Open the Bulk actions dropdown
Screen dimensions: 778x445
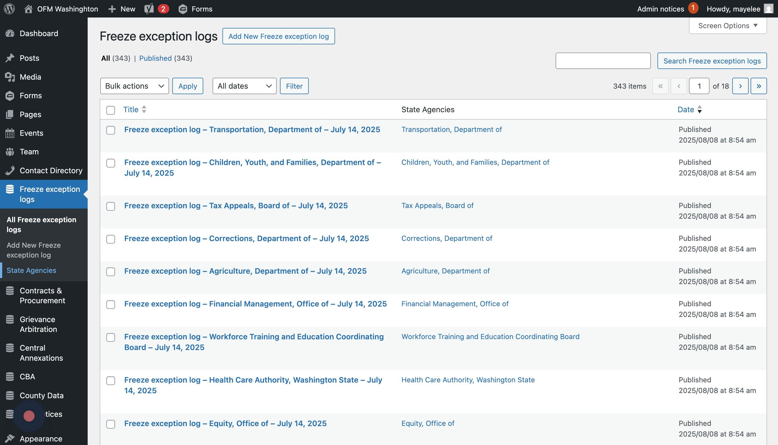coord(134,86)
